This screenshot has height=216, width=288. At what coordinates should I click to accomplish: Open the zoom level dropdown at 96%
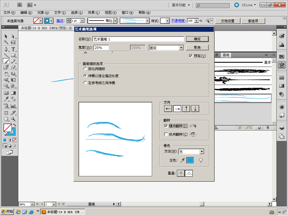click(32, 204)
